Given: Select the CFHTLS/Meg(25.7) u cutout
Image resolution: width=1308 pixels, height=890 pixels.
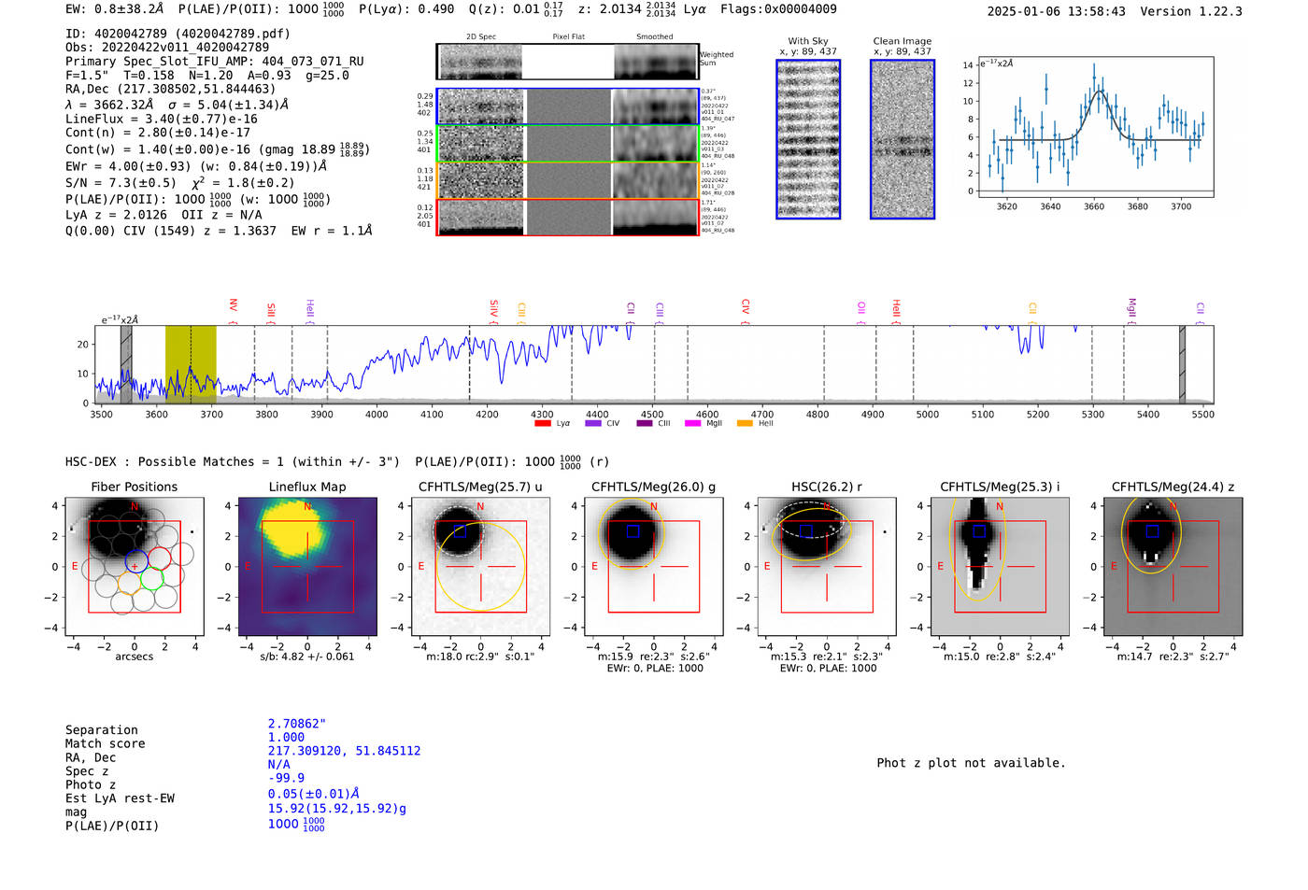Looking at the screenshot, I should coord(480,567).
